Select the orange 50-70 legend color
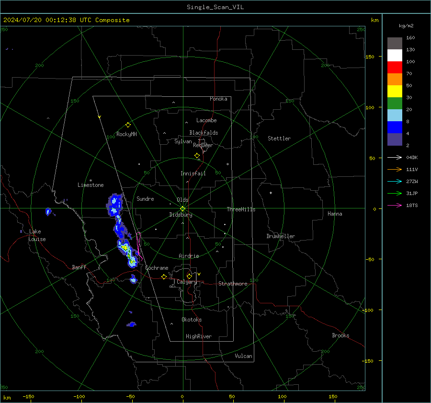This screenshot has height=403, width=431. click(395, 80)
